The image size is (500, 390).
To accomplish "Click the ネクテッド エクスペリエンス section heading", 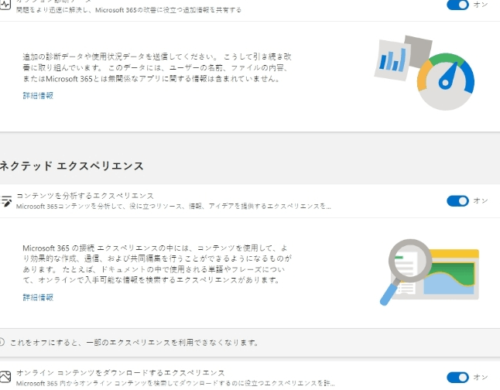I will [71, 166].
